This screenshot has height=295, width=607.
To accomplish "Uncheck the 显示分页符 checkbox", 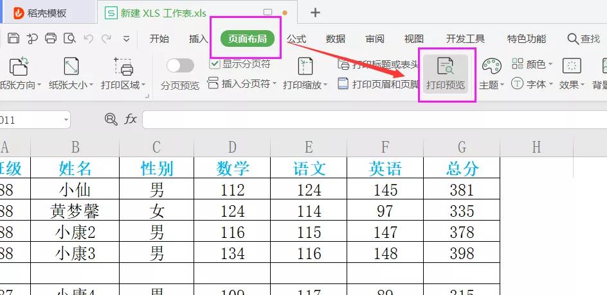I will pos(215,63).
